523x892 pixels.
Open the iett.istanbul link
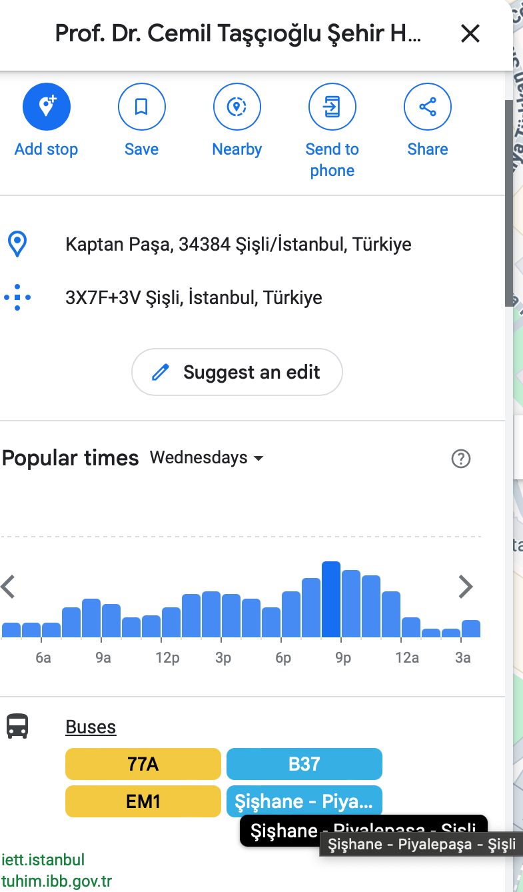(43, 860)
